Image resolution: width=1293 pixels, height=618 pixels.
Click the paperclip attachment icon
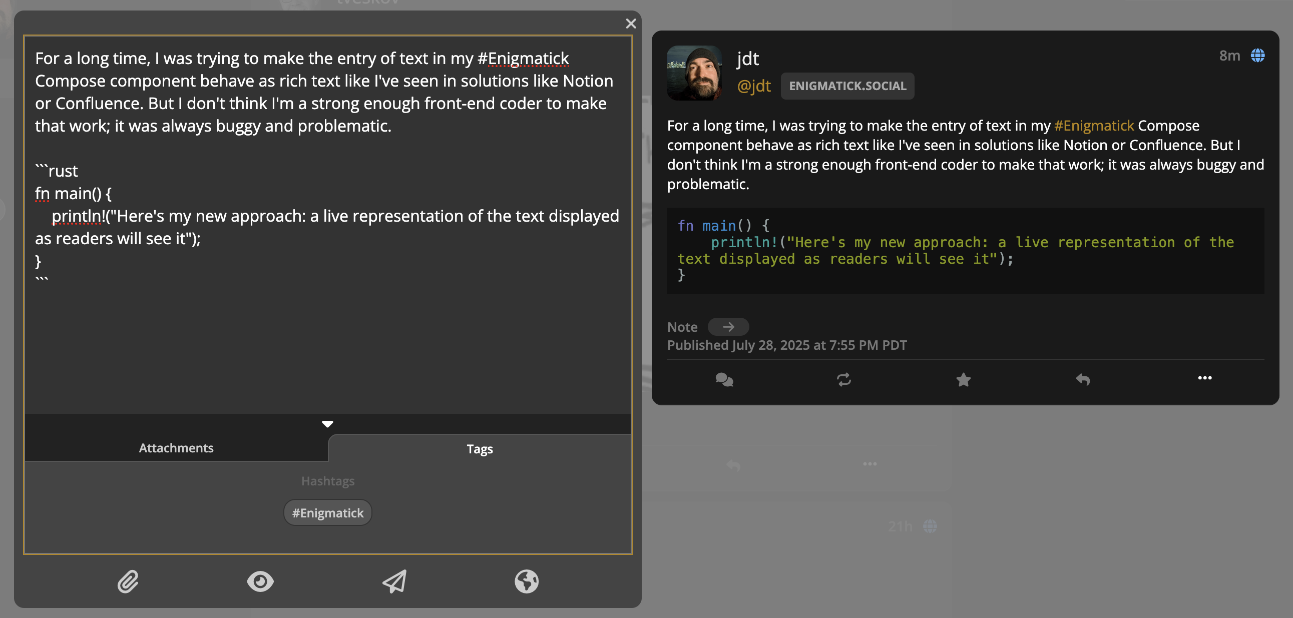(128, 581)
